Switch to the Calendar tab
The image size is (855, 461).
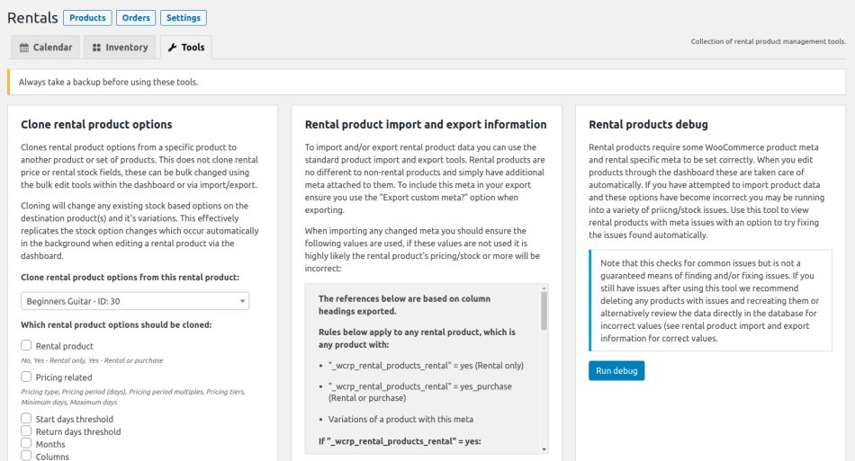point(45,48)
